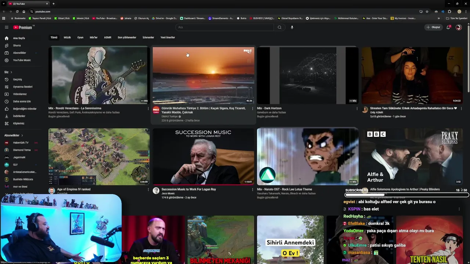Open more options for Gümrük Muhafaza video
Image resolution: width=470 pixels, height=264 pixels.
click(x=252, y=109)
